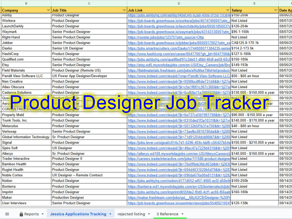Screen dimensions: 292x219
Task: Select the Atlas Obscura company cell
Action: coord(26,87)
